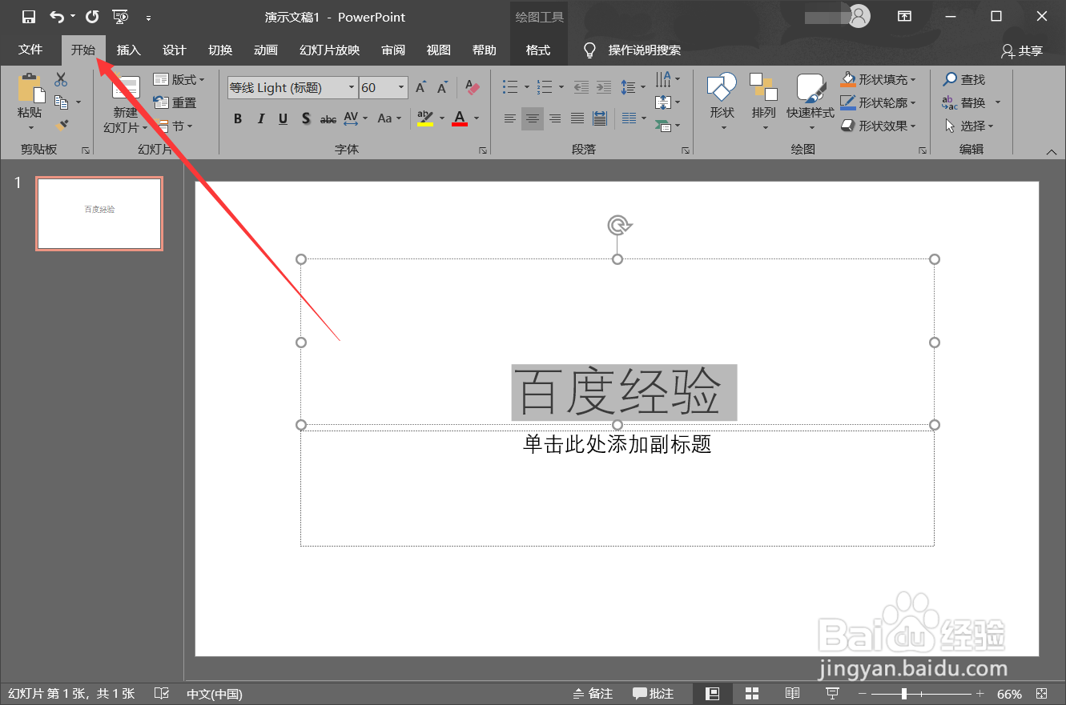Toggle justify text alignment

coord(577,118)
